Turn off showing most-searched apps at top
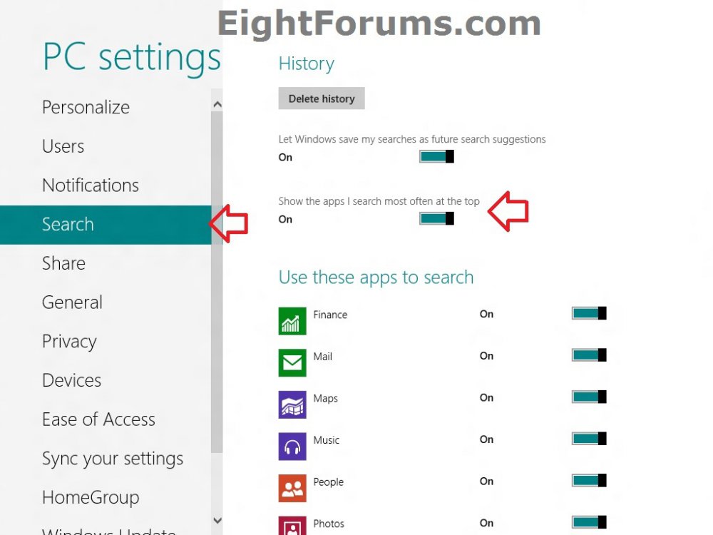Image resolution: width=713 pixels, height=535 pixels. click(x=436, y=219)
